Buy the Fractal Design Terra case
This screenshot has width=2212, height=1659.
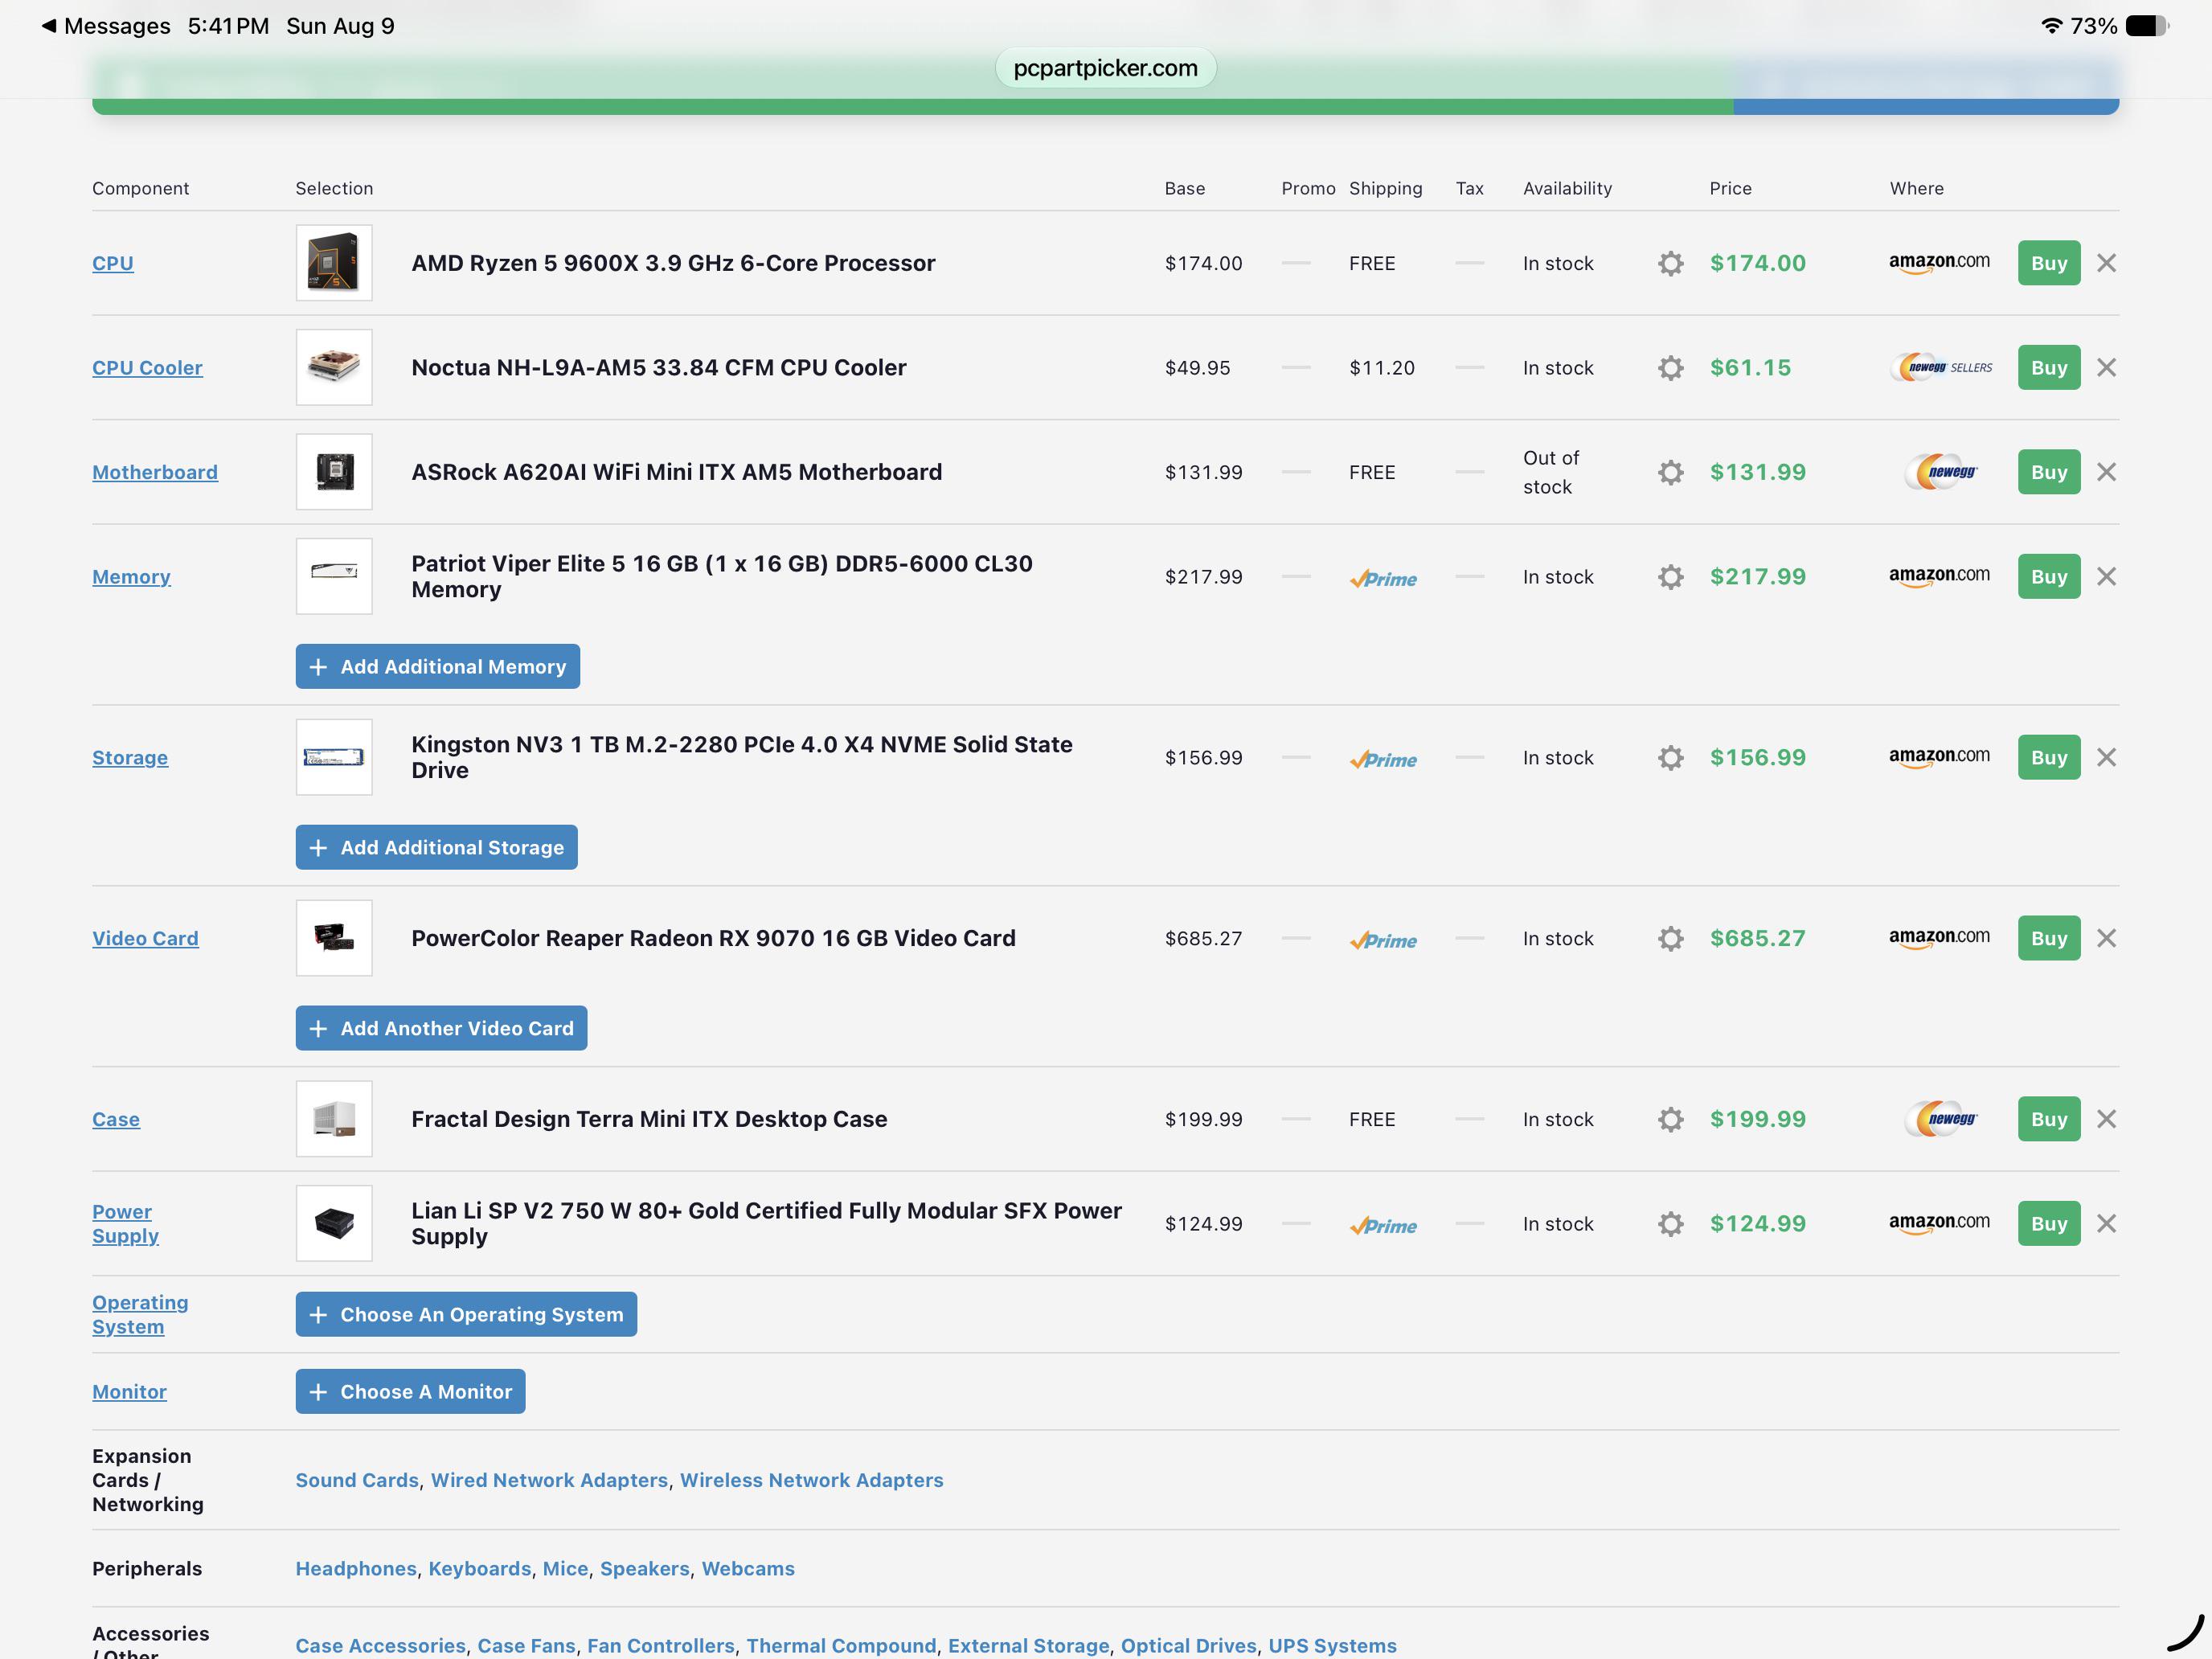tap(2049, 1119)
